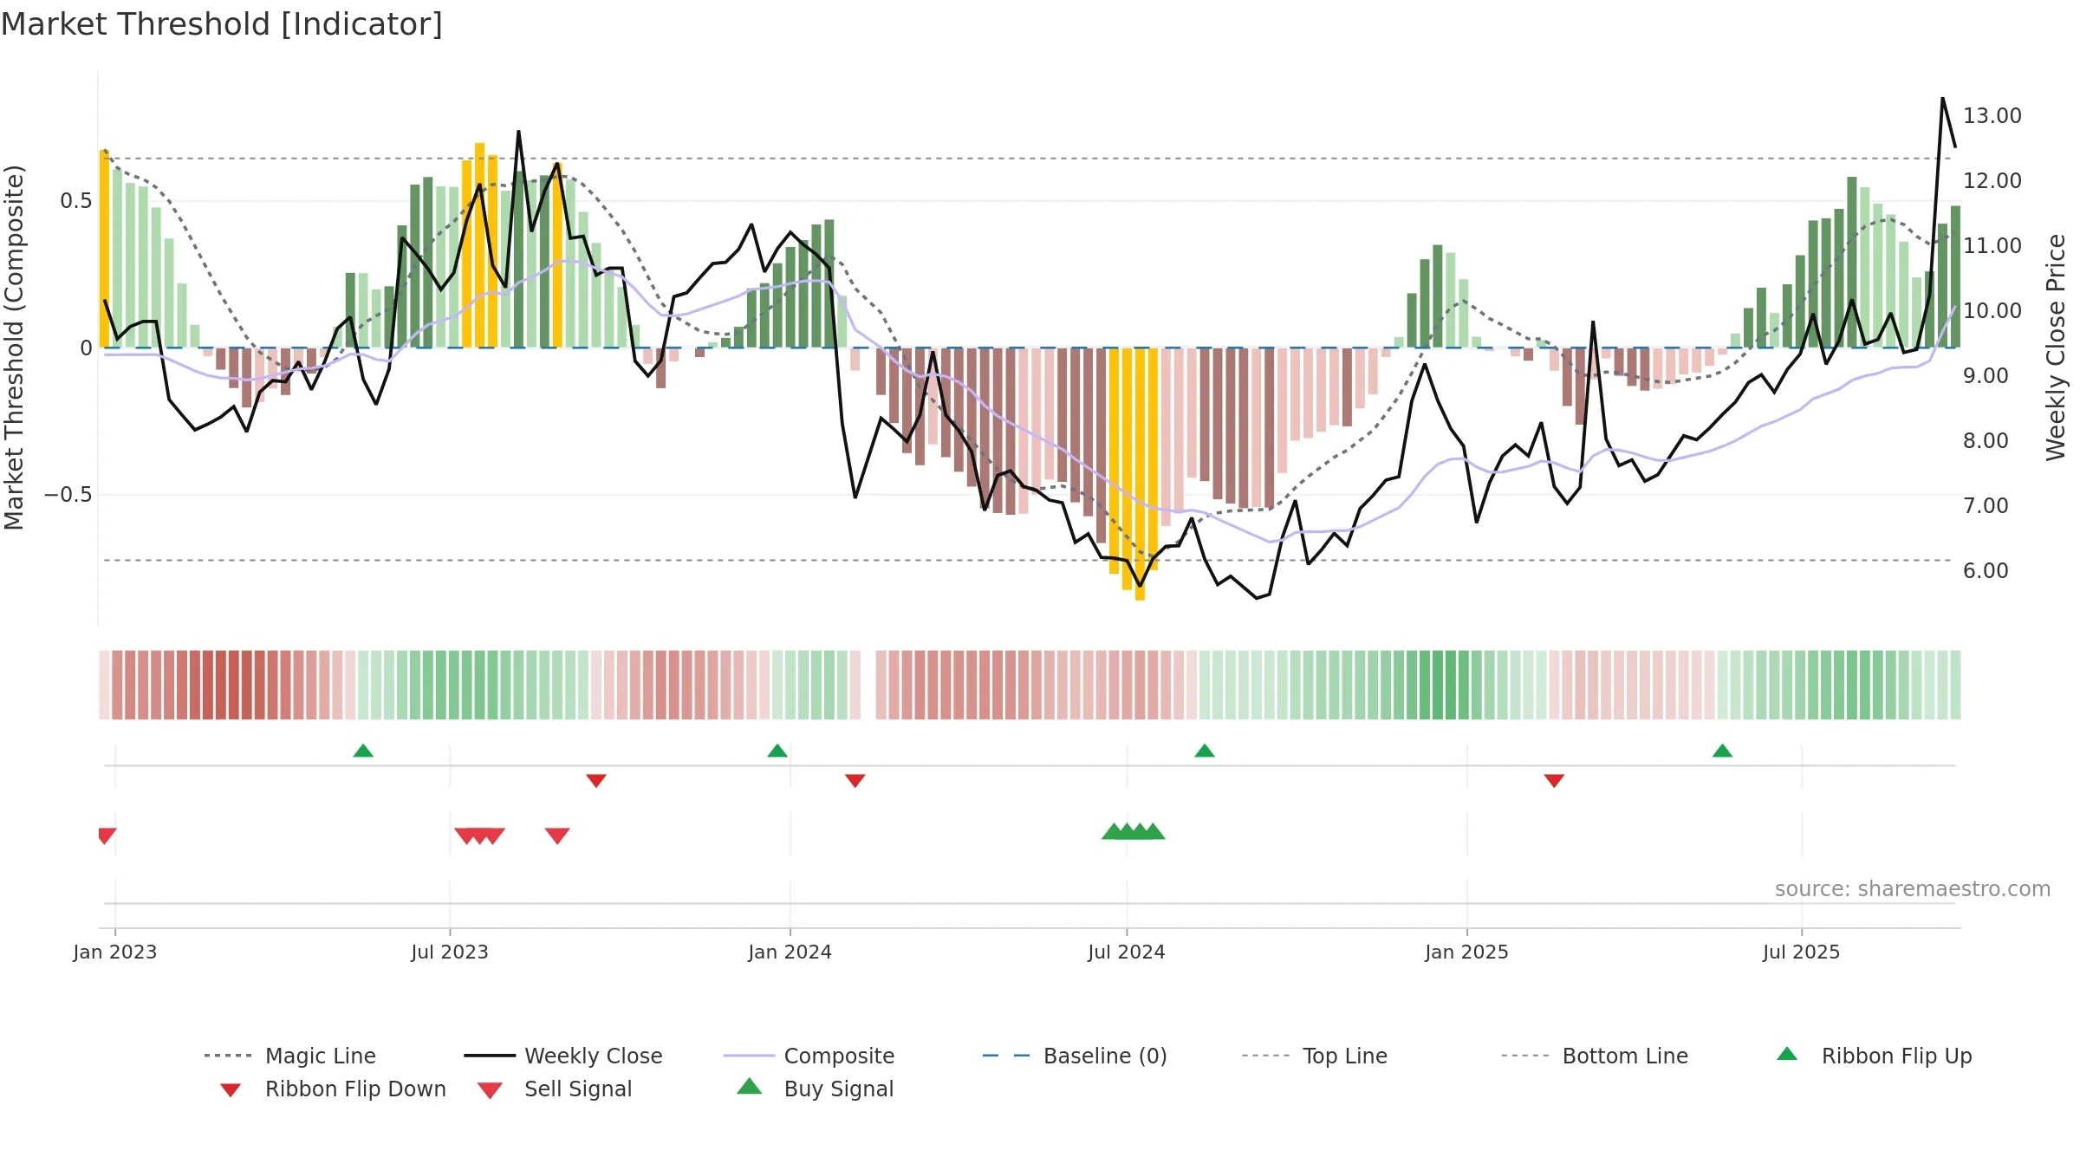Click the Jan 2024 x-axis label

790,952
